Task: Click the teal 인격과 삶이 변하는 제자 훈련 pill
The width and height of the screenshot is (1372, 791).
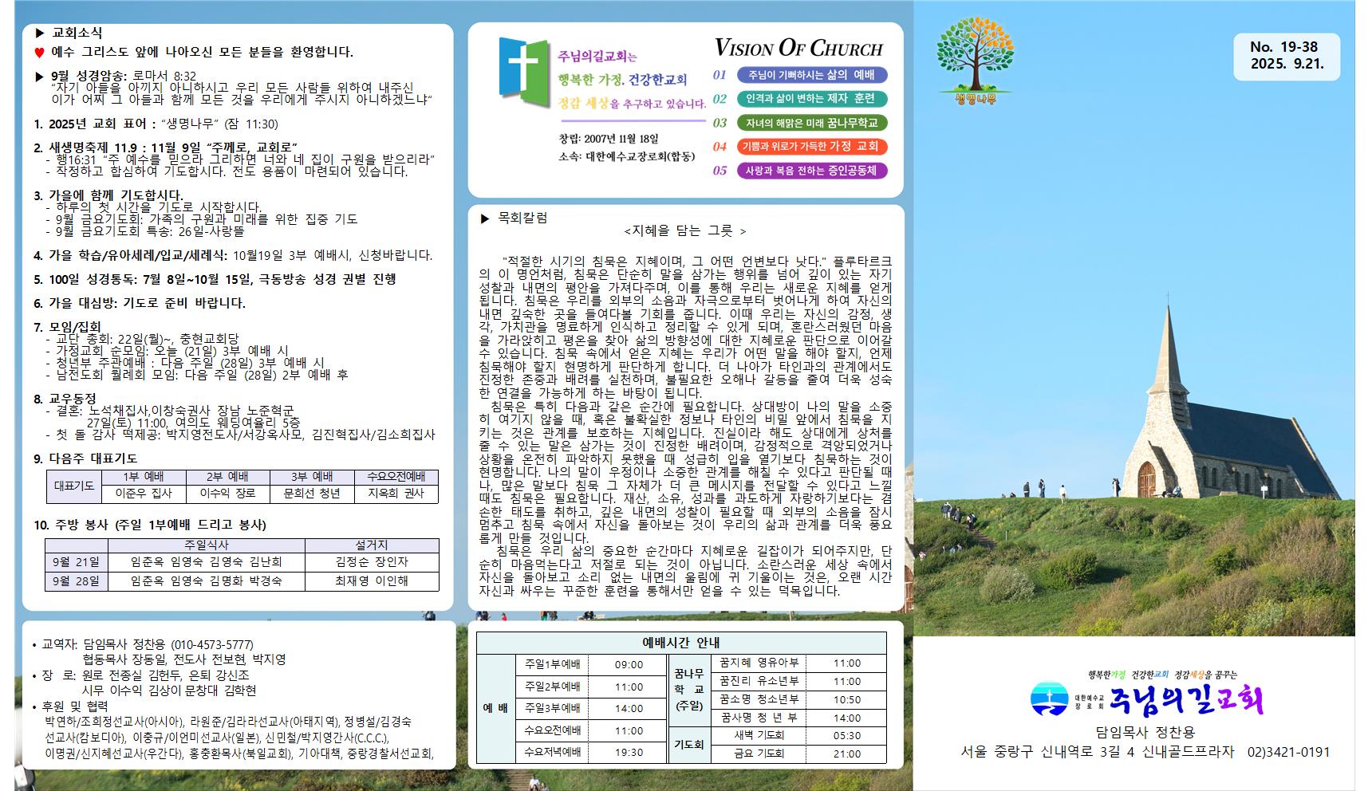Action: click(x=812, y=99)
